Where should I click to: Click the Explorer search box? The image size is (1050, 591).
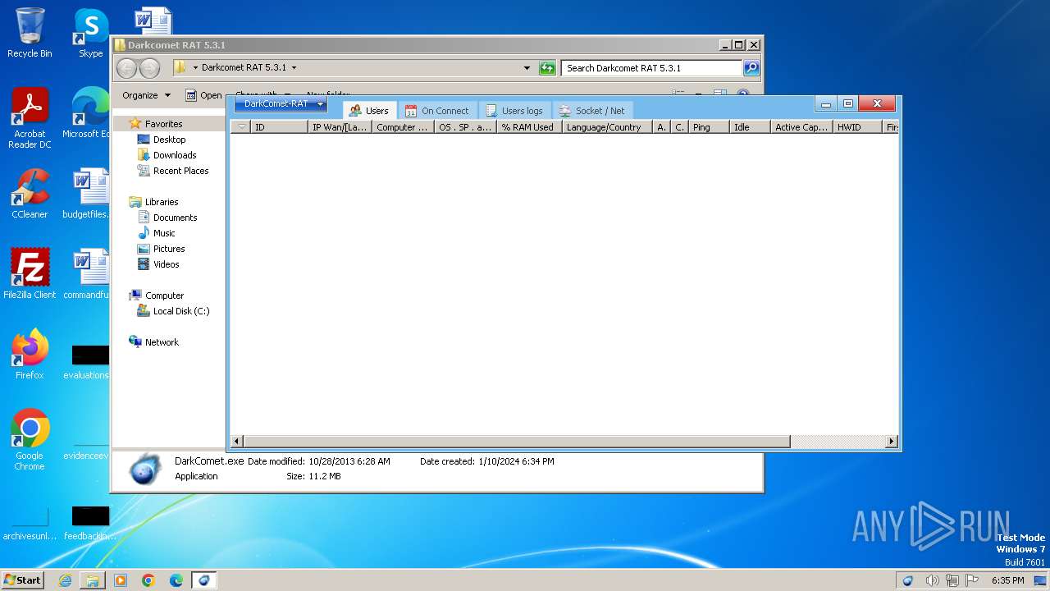click(651, 68)
